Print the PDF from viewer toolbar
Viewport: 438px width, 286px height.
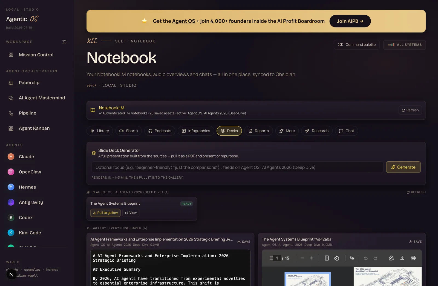coord(413,258)
